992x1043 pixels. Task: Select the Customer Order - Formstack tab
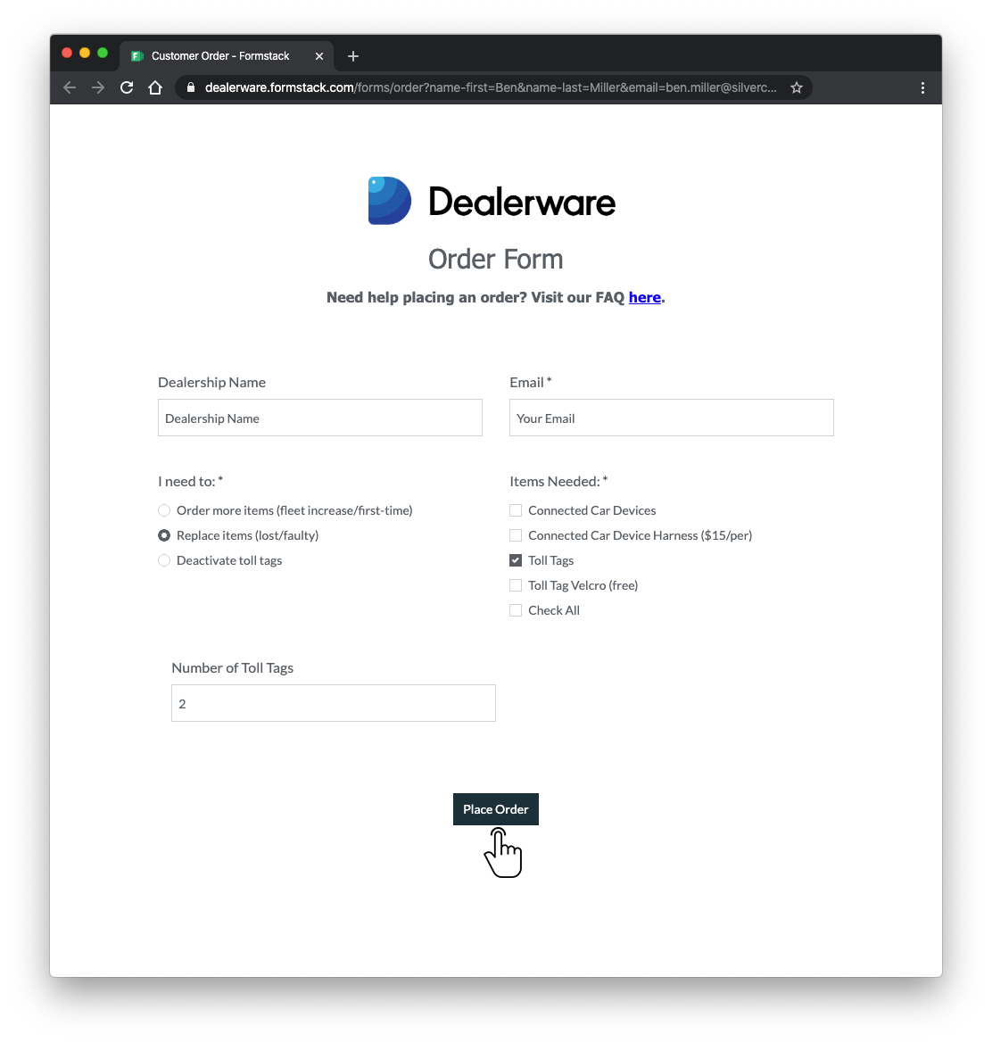point(219,56)
